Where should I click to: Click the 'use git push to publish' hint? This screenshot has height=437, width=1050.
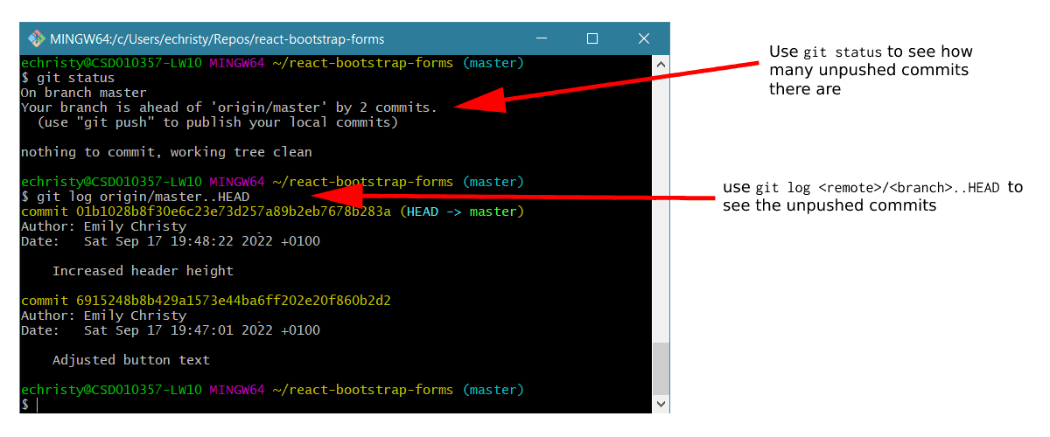(x=217, y=122)
